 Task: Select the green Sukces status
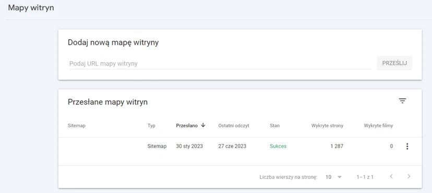pyautogui.click(x=278, y=146)
